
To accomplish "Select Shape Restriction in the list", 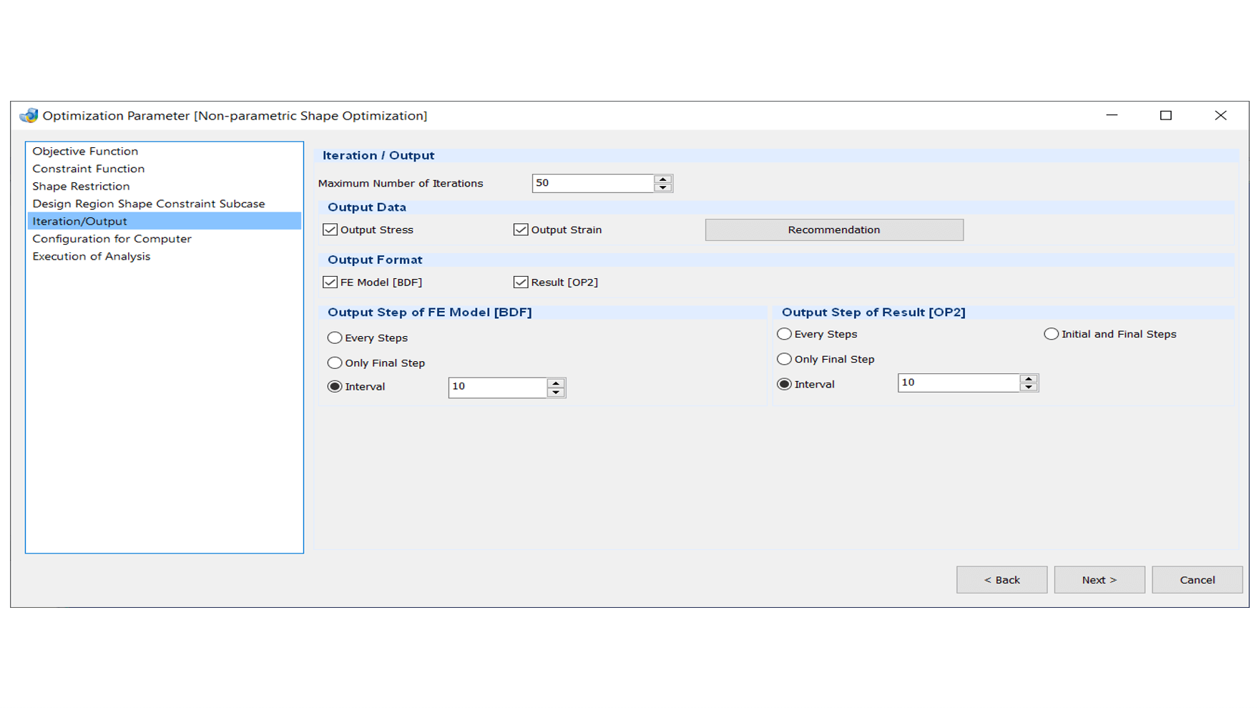I will click(81, 187).
